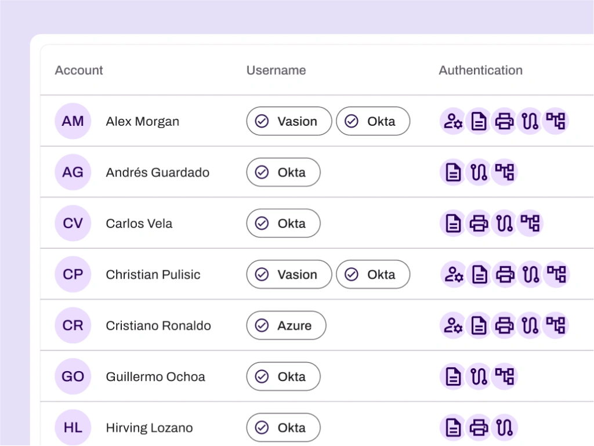594x446 pixels.
Task: Click the Username column header
Action: (x=276, y=70)
